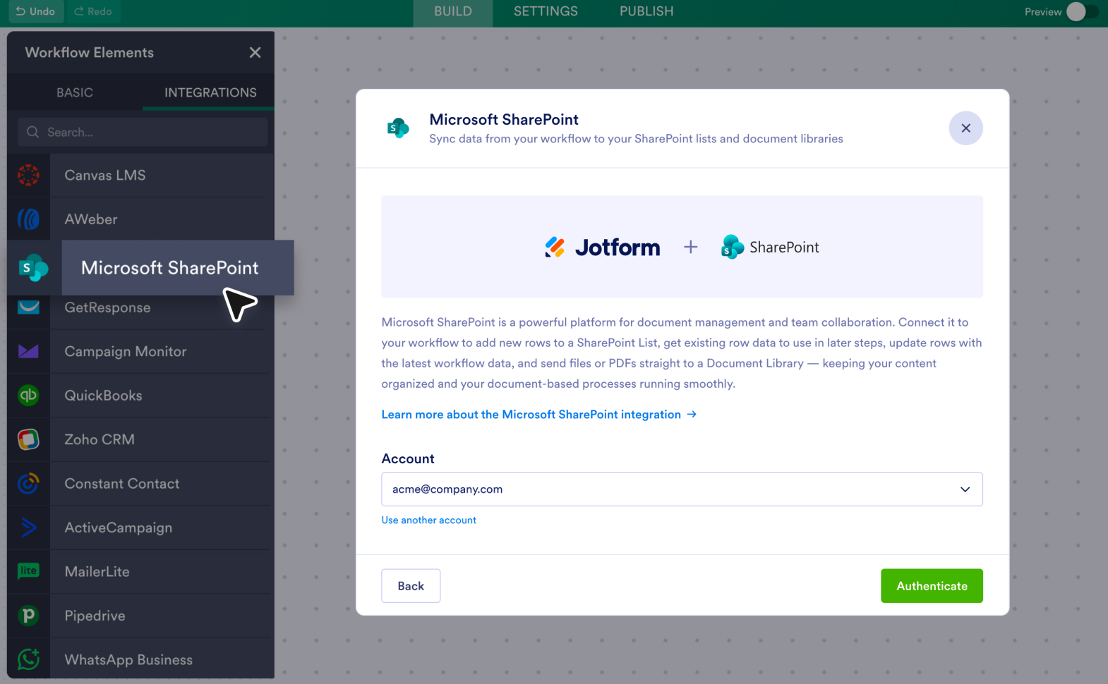Open the PUBLISH tab
The image size is (1108, 684).
[646, 11]
